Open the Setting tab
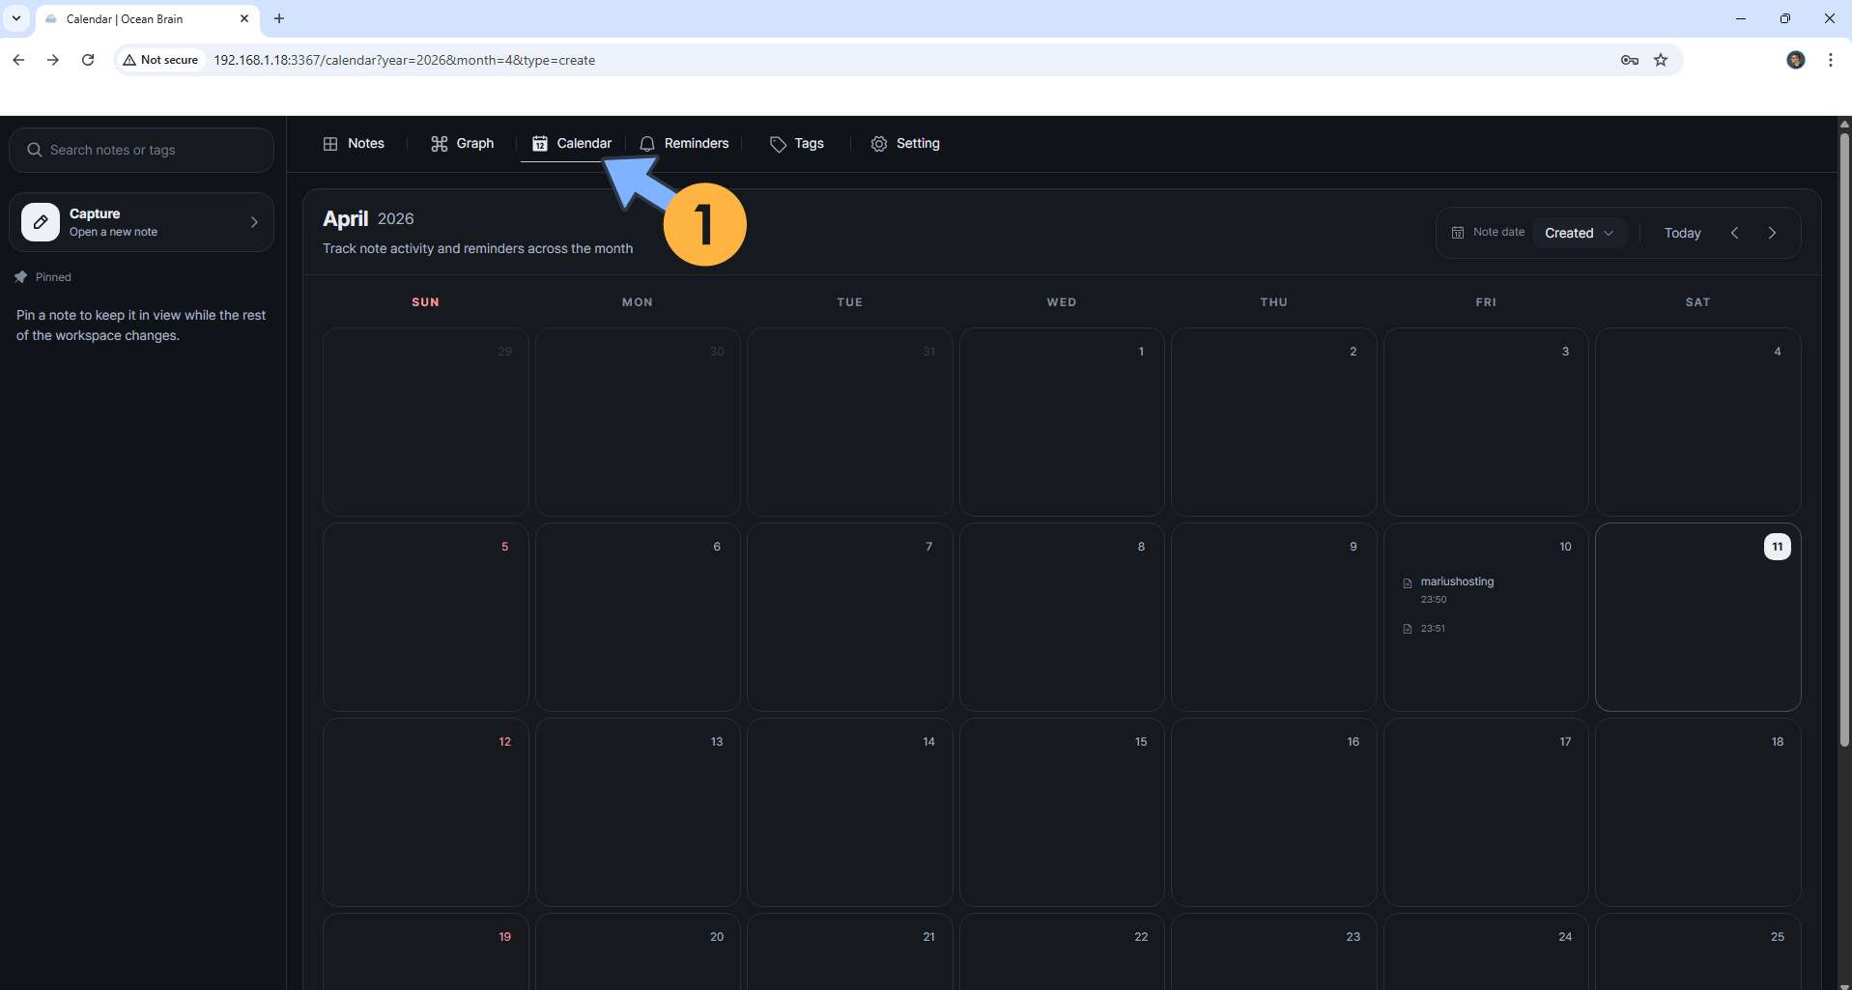Image resolution: width=1852 pixels, height=990 pixels. pos(904,143)
